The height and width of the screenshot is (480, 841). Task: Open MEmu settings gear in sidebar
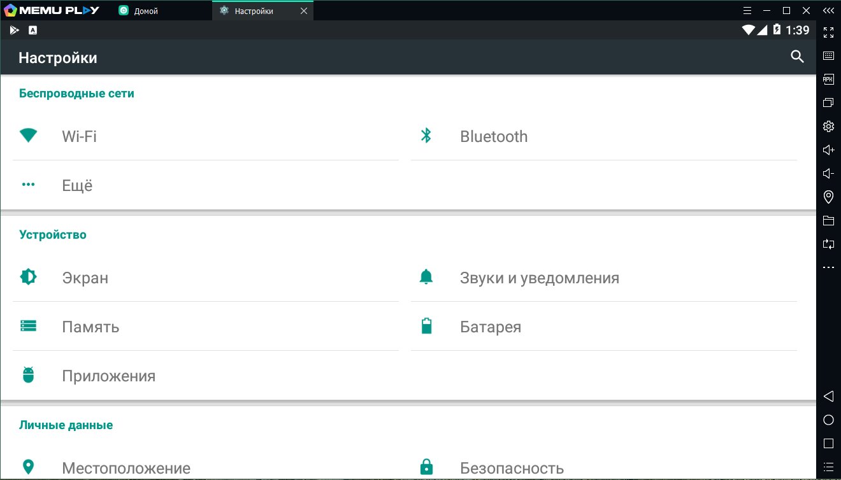point(828,126)
